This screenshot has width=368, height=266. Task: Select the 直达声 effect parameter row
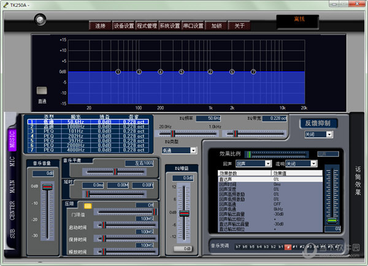click(x=270, y=179)
